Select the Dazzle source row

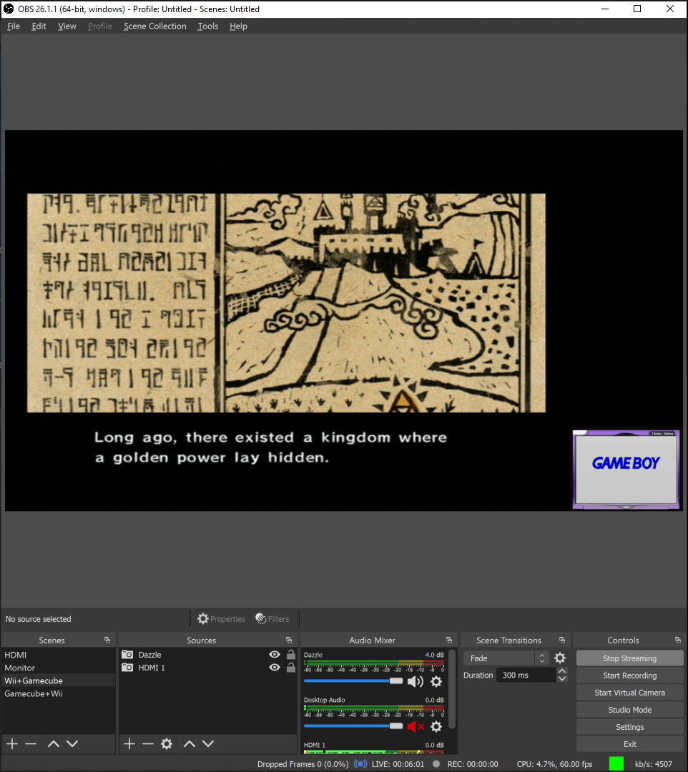click(x=208, y=655)
